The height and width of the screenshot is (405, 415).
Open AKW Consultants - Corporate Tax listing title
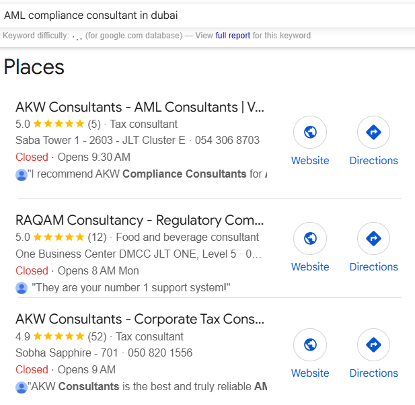click(x=140, y=319)
